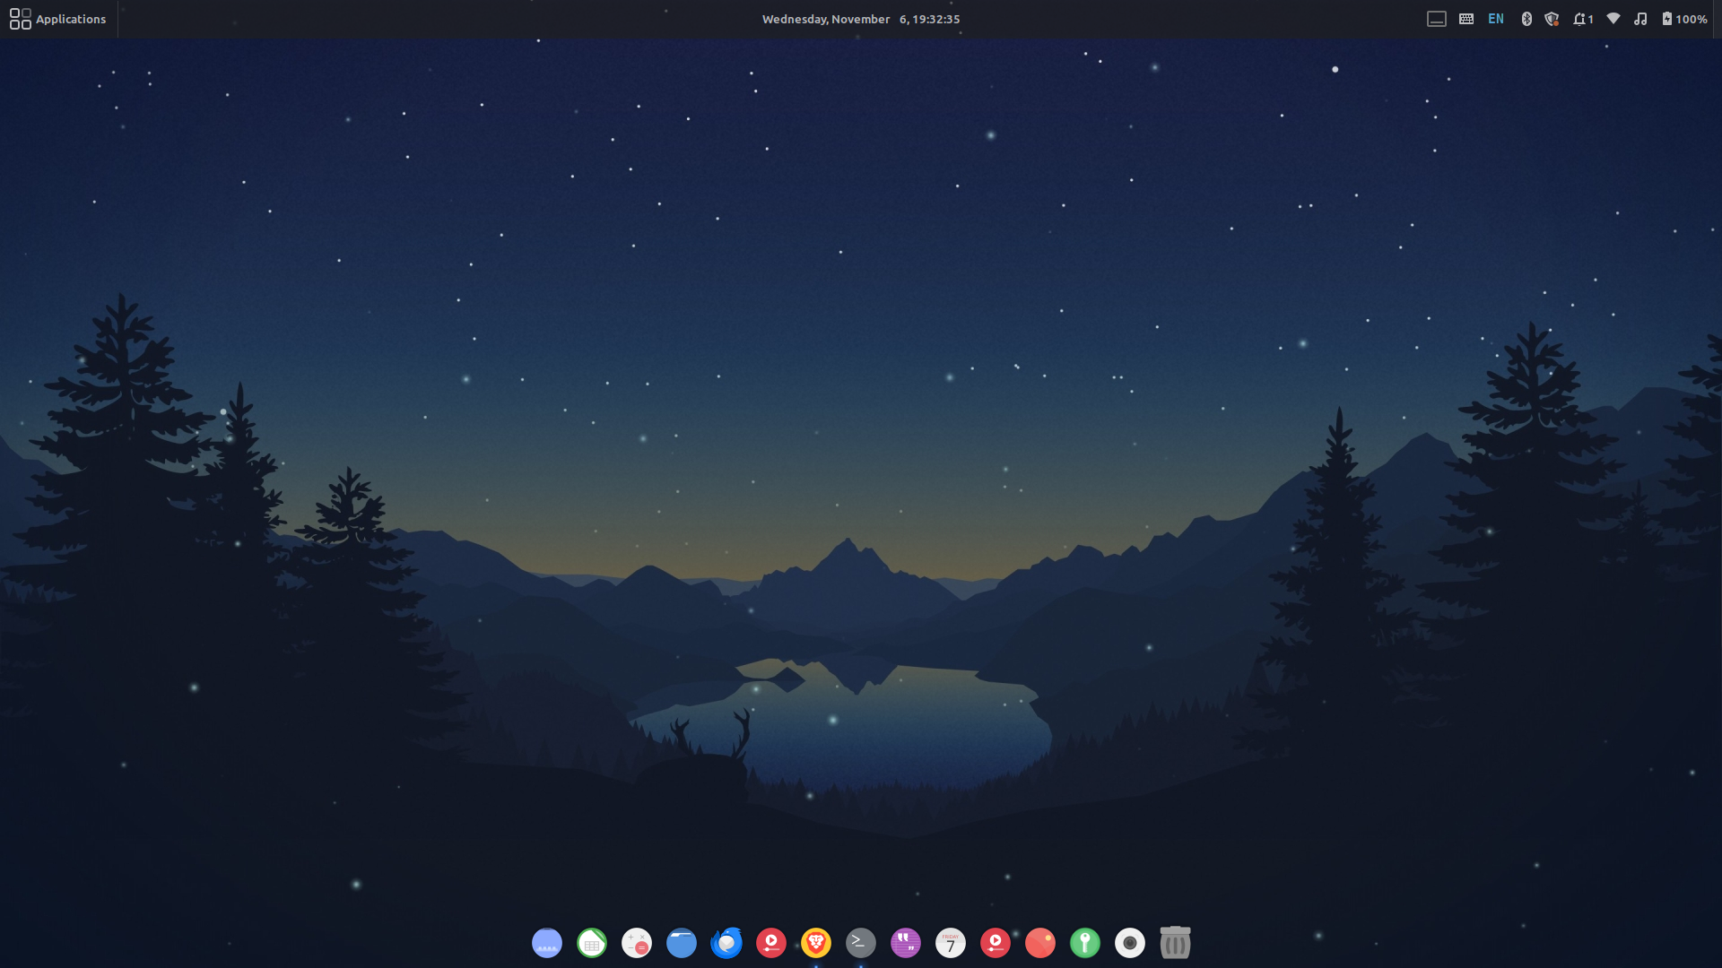Open the Applications menu
Screen dimensions: 1722x968
tap(57, 18)
